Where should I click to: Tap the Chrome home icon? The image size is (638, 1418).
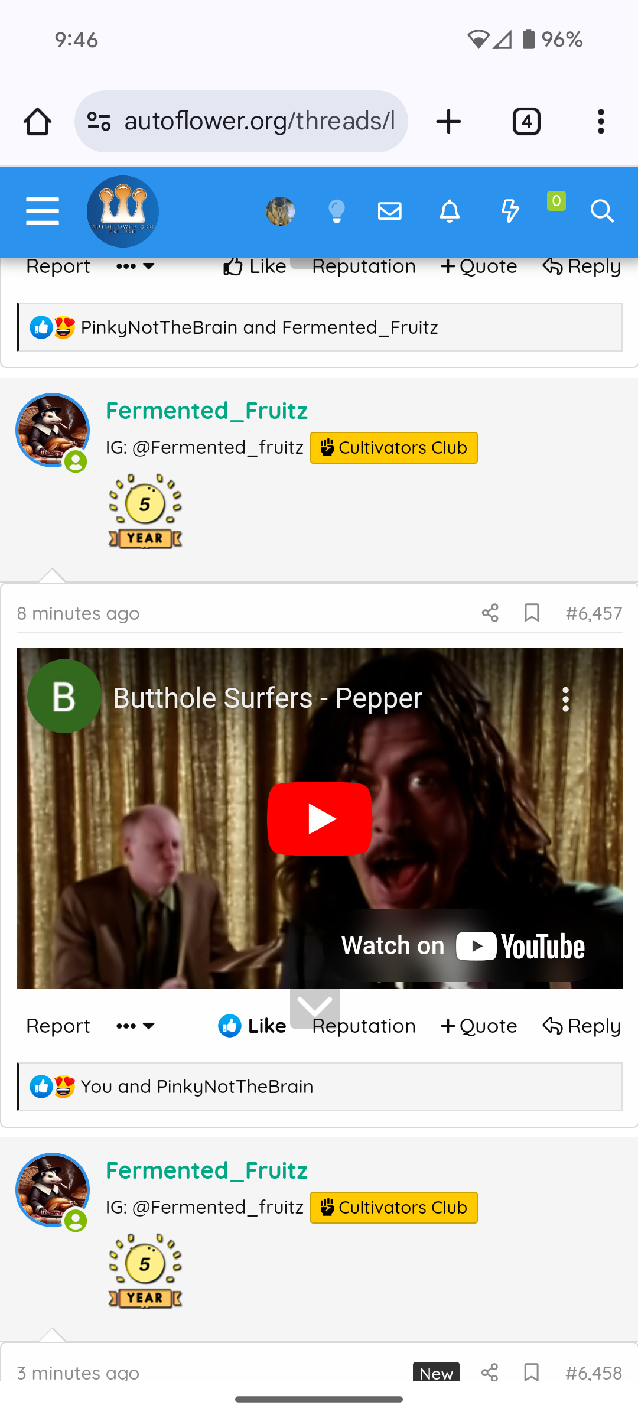[x=37, y=122]
